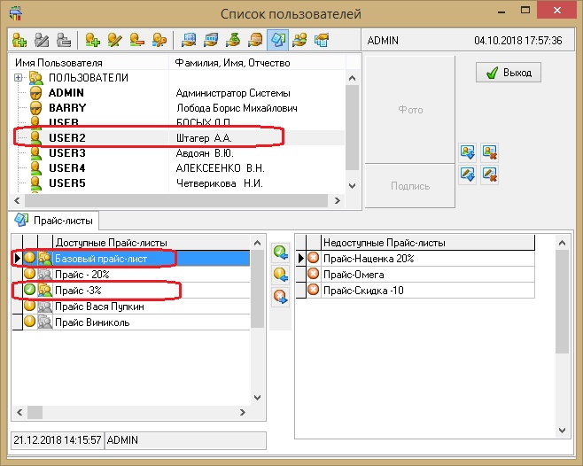Click the yellow status circle of Прайс - 20%
This screenshot has width=583, height=466.
click(28, 274)
